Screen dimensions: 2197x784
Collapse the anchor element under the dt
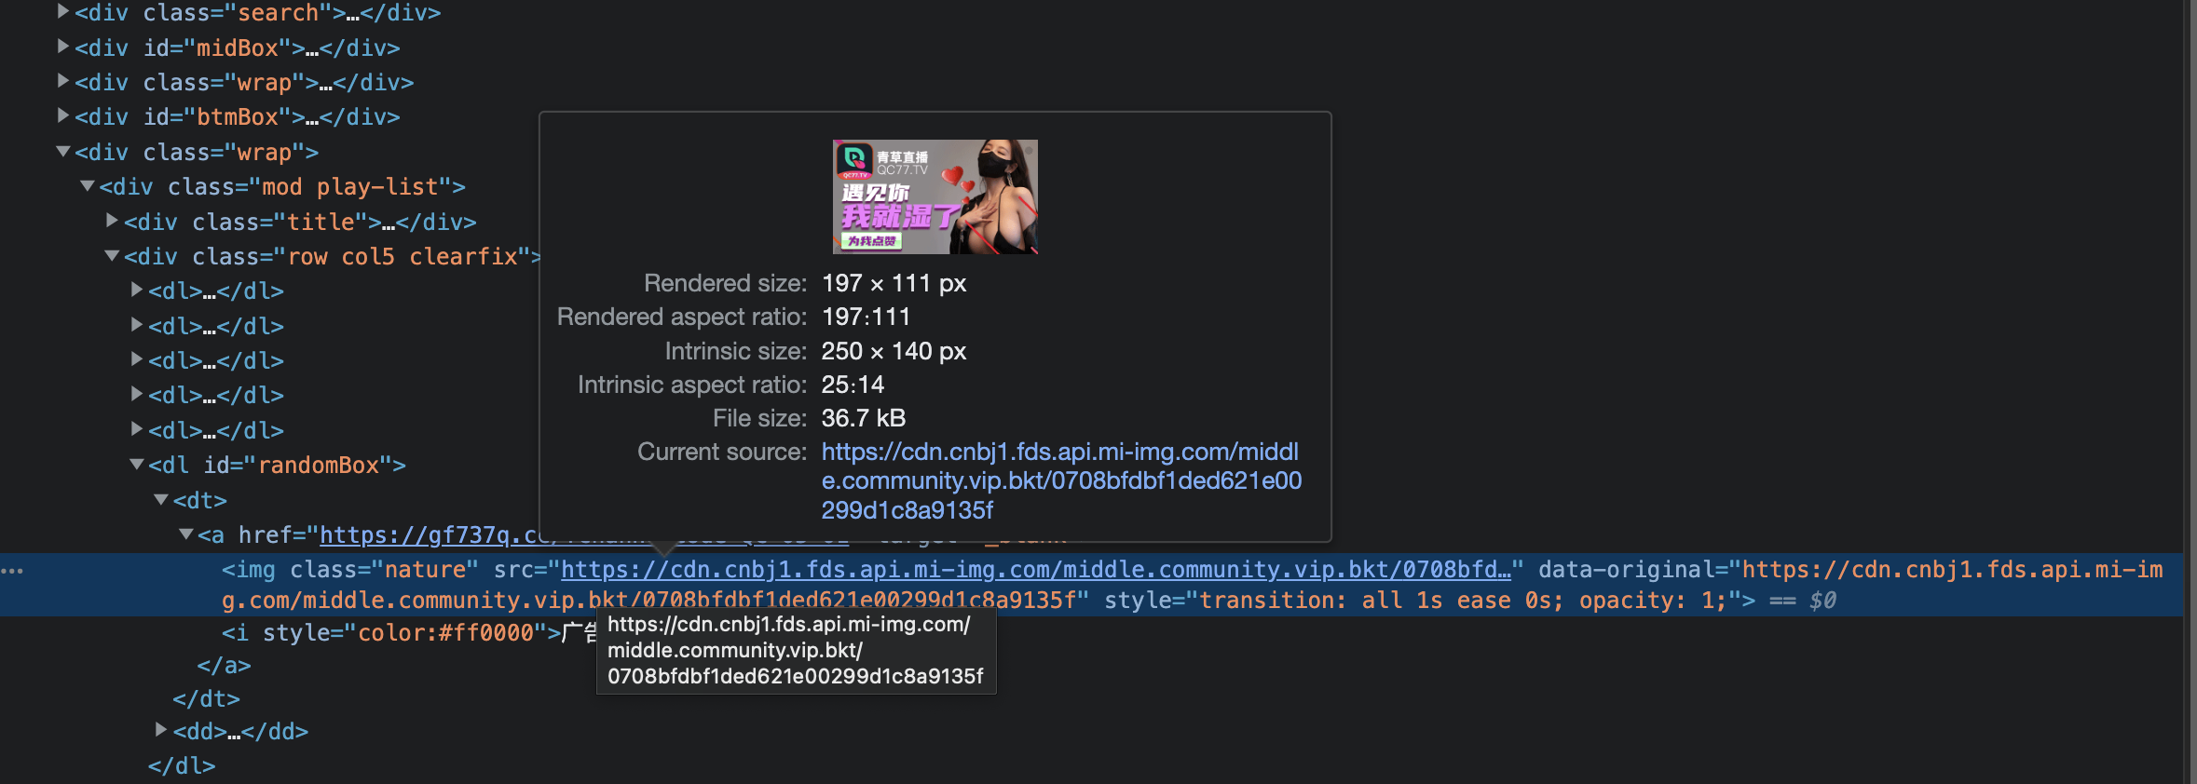pyautogui.click(x=185, y=534)
